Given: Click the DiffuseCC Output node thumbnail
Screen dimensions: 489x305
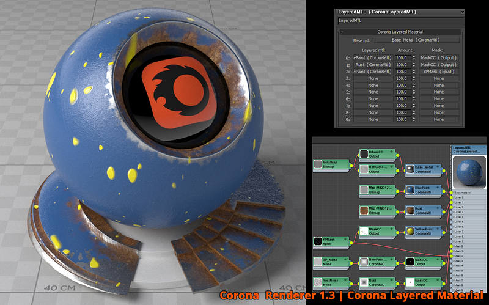Looking at the screenshot, I should [364, 153].
